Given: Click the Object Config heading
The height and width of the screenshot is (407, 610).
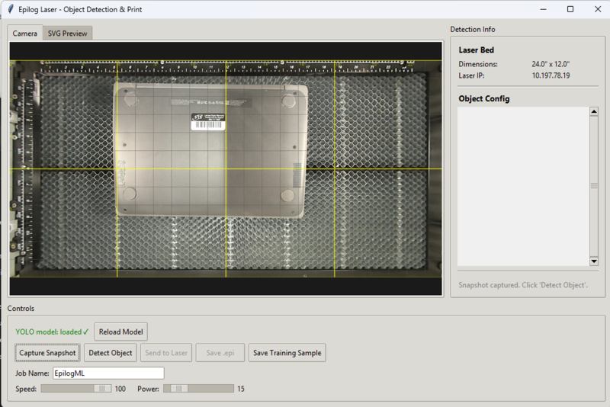Looking at the screenshot, I should (x=484, y=99).
